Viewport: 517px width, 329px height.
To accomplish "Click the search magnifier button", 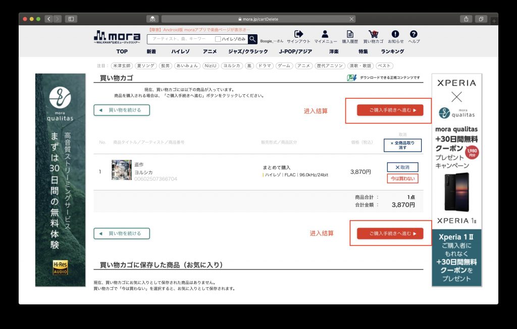I will pos(252,39).
